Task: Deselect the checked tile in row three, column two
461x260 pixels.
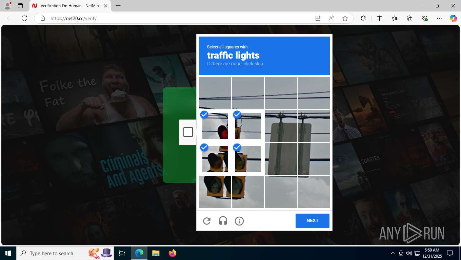Action: (248, 159)
